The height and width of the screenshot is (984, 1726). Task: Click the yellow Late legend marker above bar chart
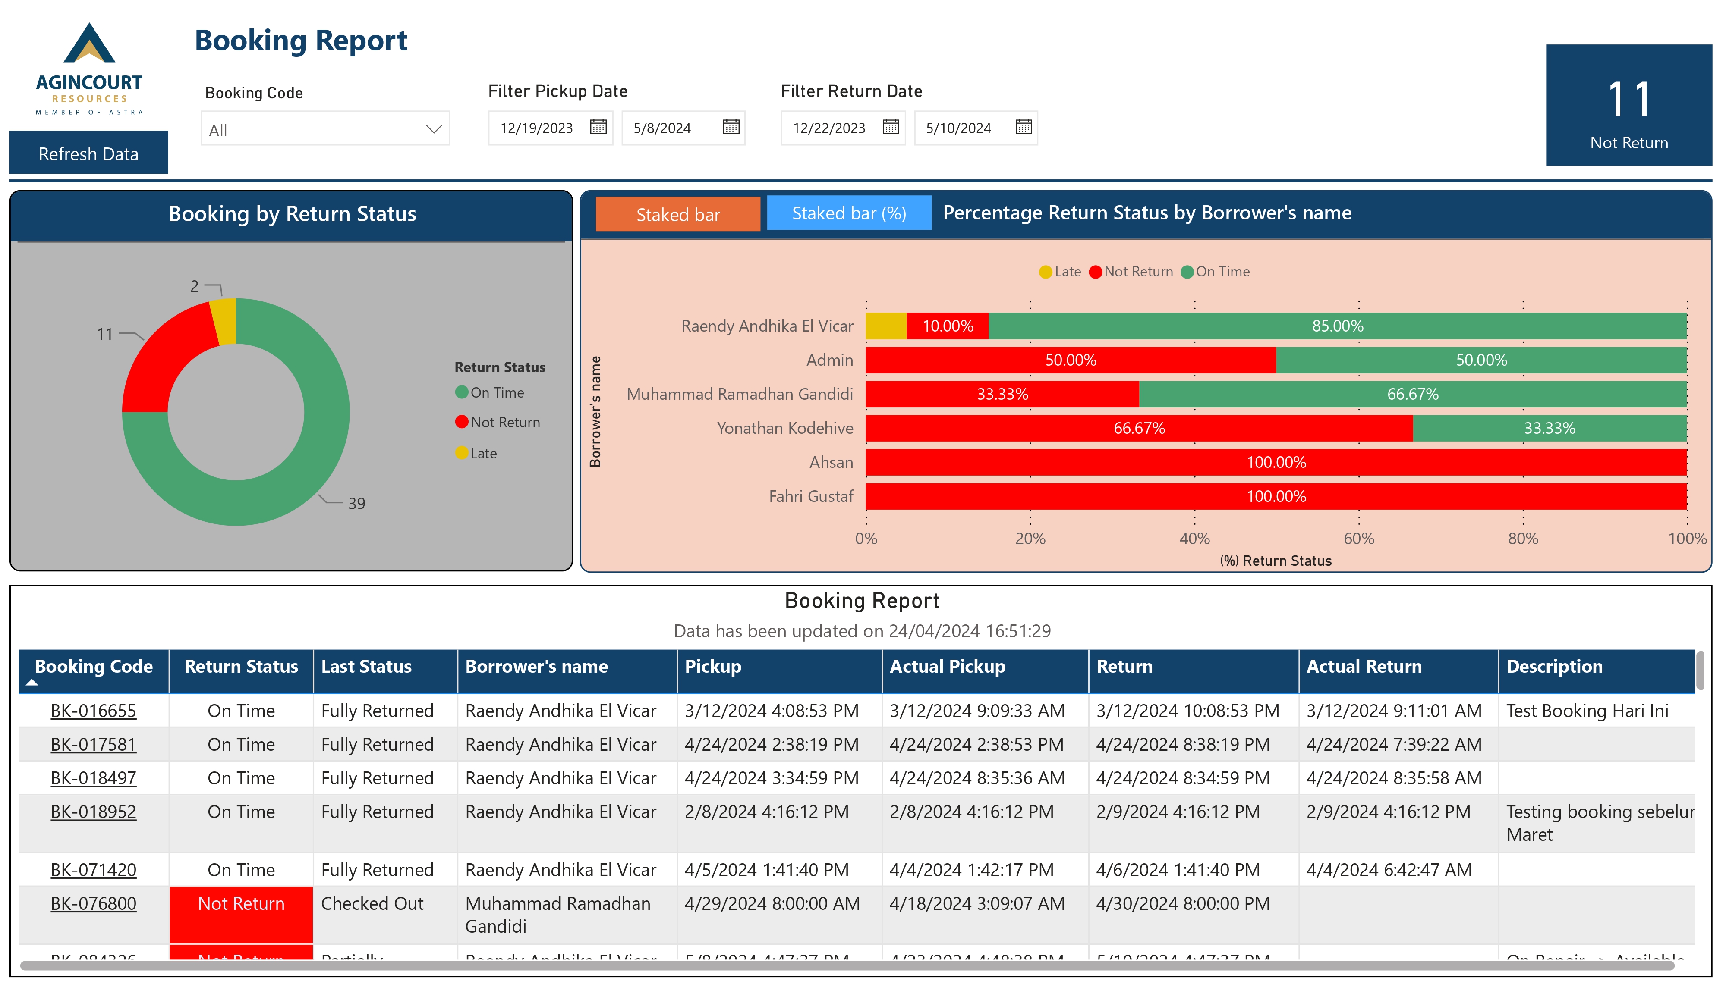(1045, 272)
